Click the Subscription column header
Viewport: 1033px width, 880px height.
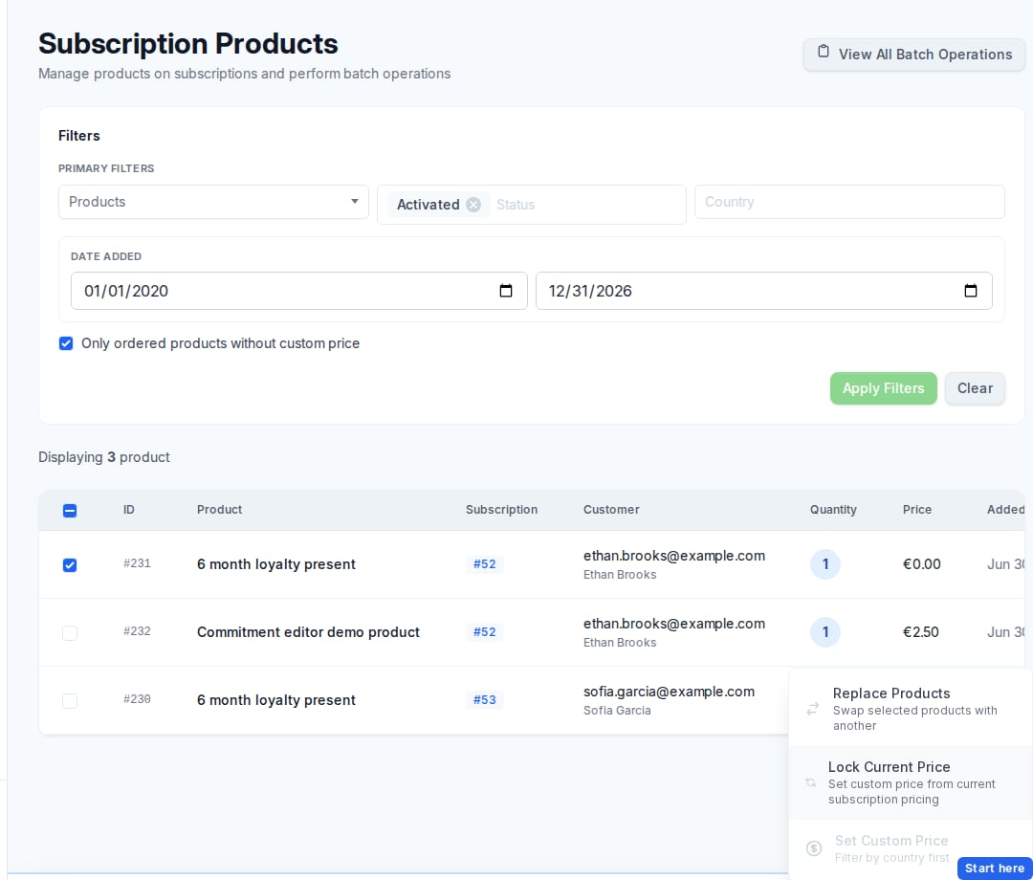pos(501,510)
